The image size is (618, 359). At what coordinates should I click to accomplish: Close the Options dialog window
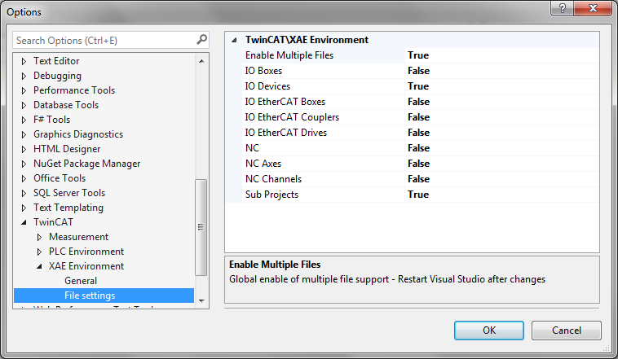(594, 8)
